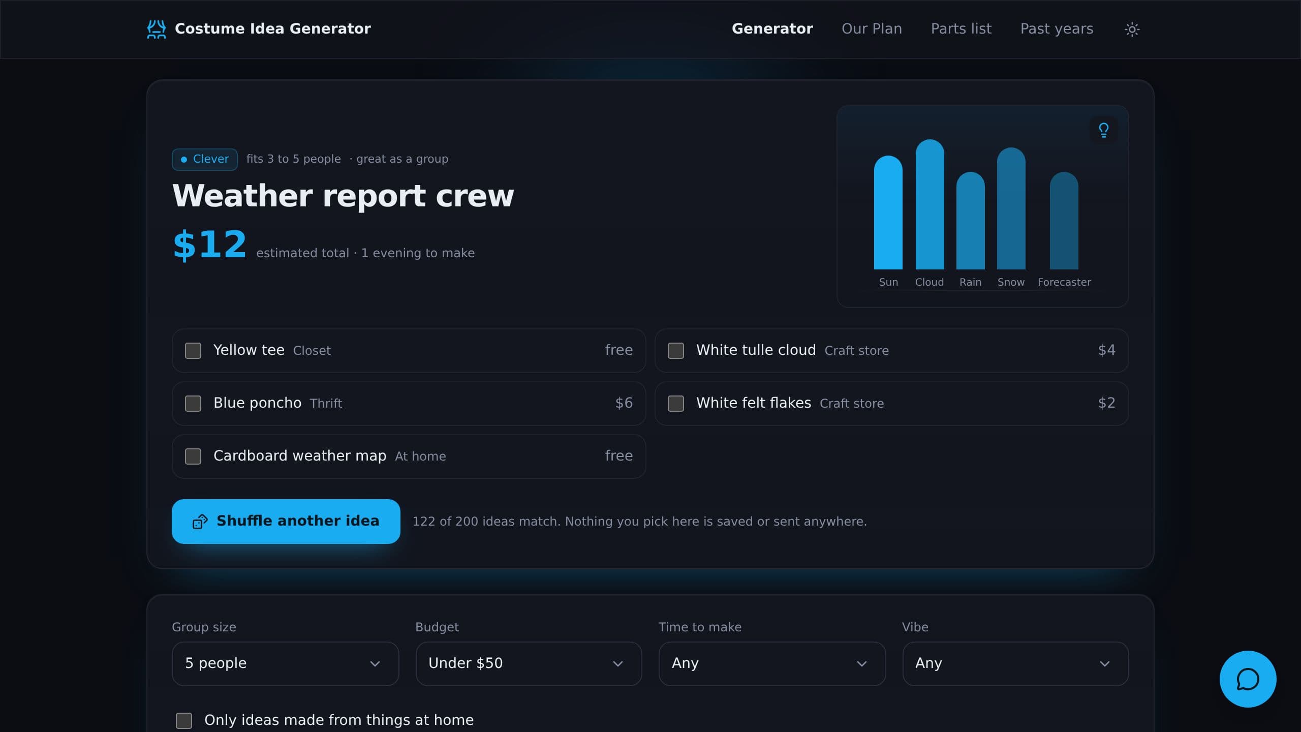Screen dimensions: 1301x732
Task: Check the Cardboard weather map item
Action: pyautogui.click(x=193, y=456)
